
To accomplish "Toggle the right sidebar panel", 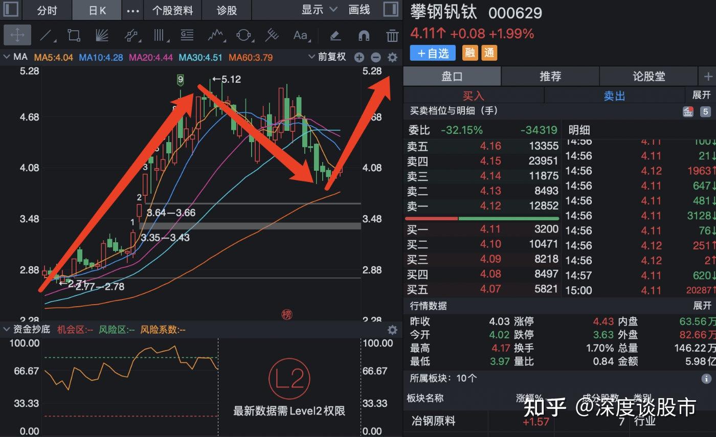I will (x=391, y=10).
